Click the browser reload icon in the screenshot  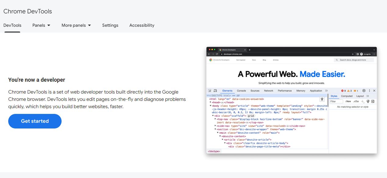[217, 54]
